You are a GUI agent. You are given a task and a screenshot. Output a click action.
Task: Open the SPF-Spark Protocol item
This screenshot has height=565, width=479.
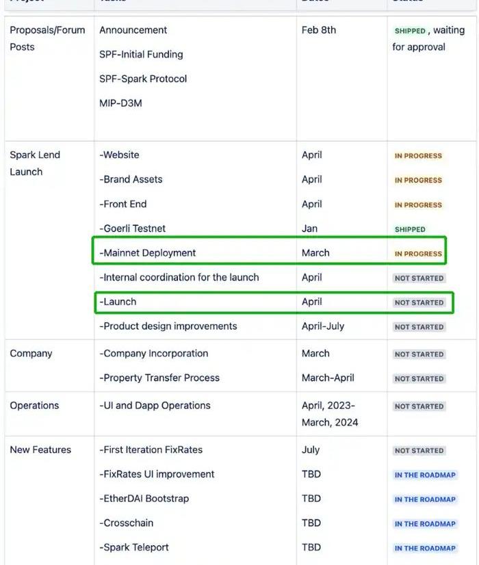143,79
